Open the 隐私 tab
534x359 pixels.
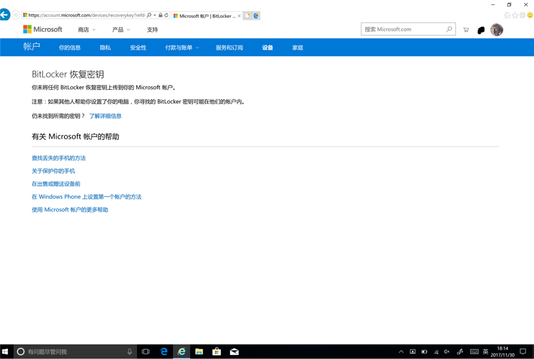pos(105,47)
